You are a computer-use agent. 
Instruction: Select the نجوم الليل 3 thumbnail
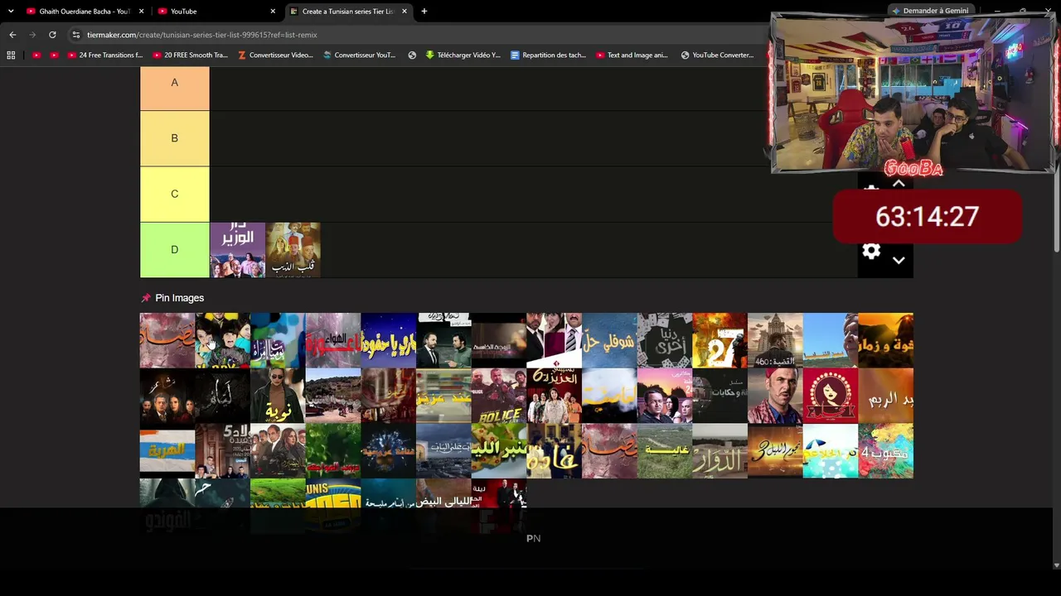(775, 451)
